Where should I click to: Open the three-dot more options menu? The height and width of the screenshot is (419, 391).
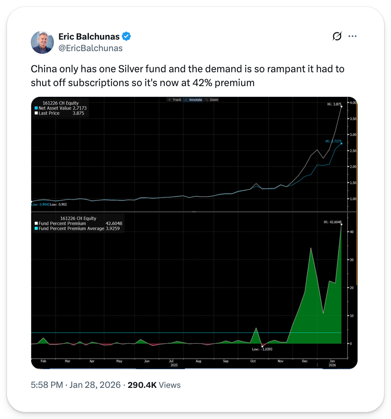tap(352, 37)
